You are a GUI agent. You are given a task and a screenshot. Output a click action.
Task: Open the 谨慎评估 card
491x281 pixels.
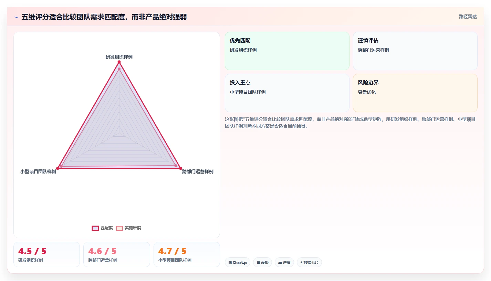pyautogui.click(x=415, y=51)
